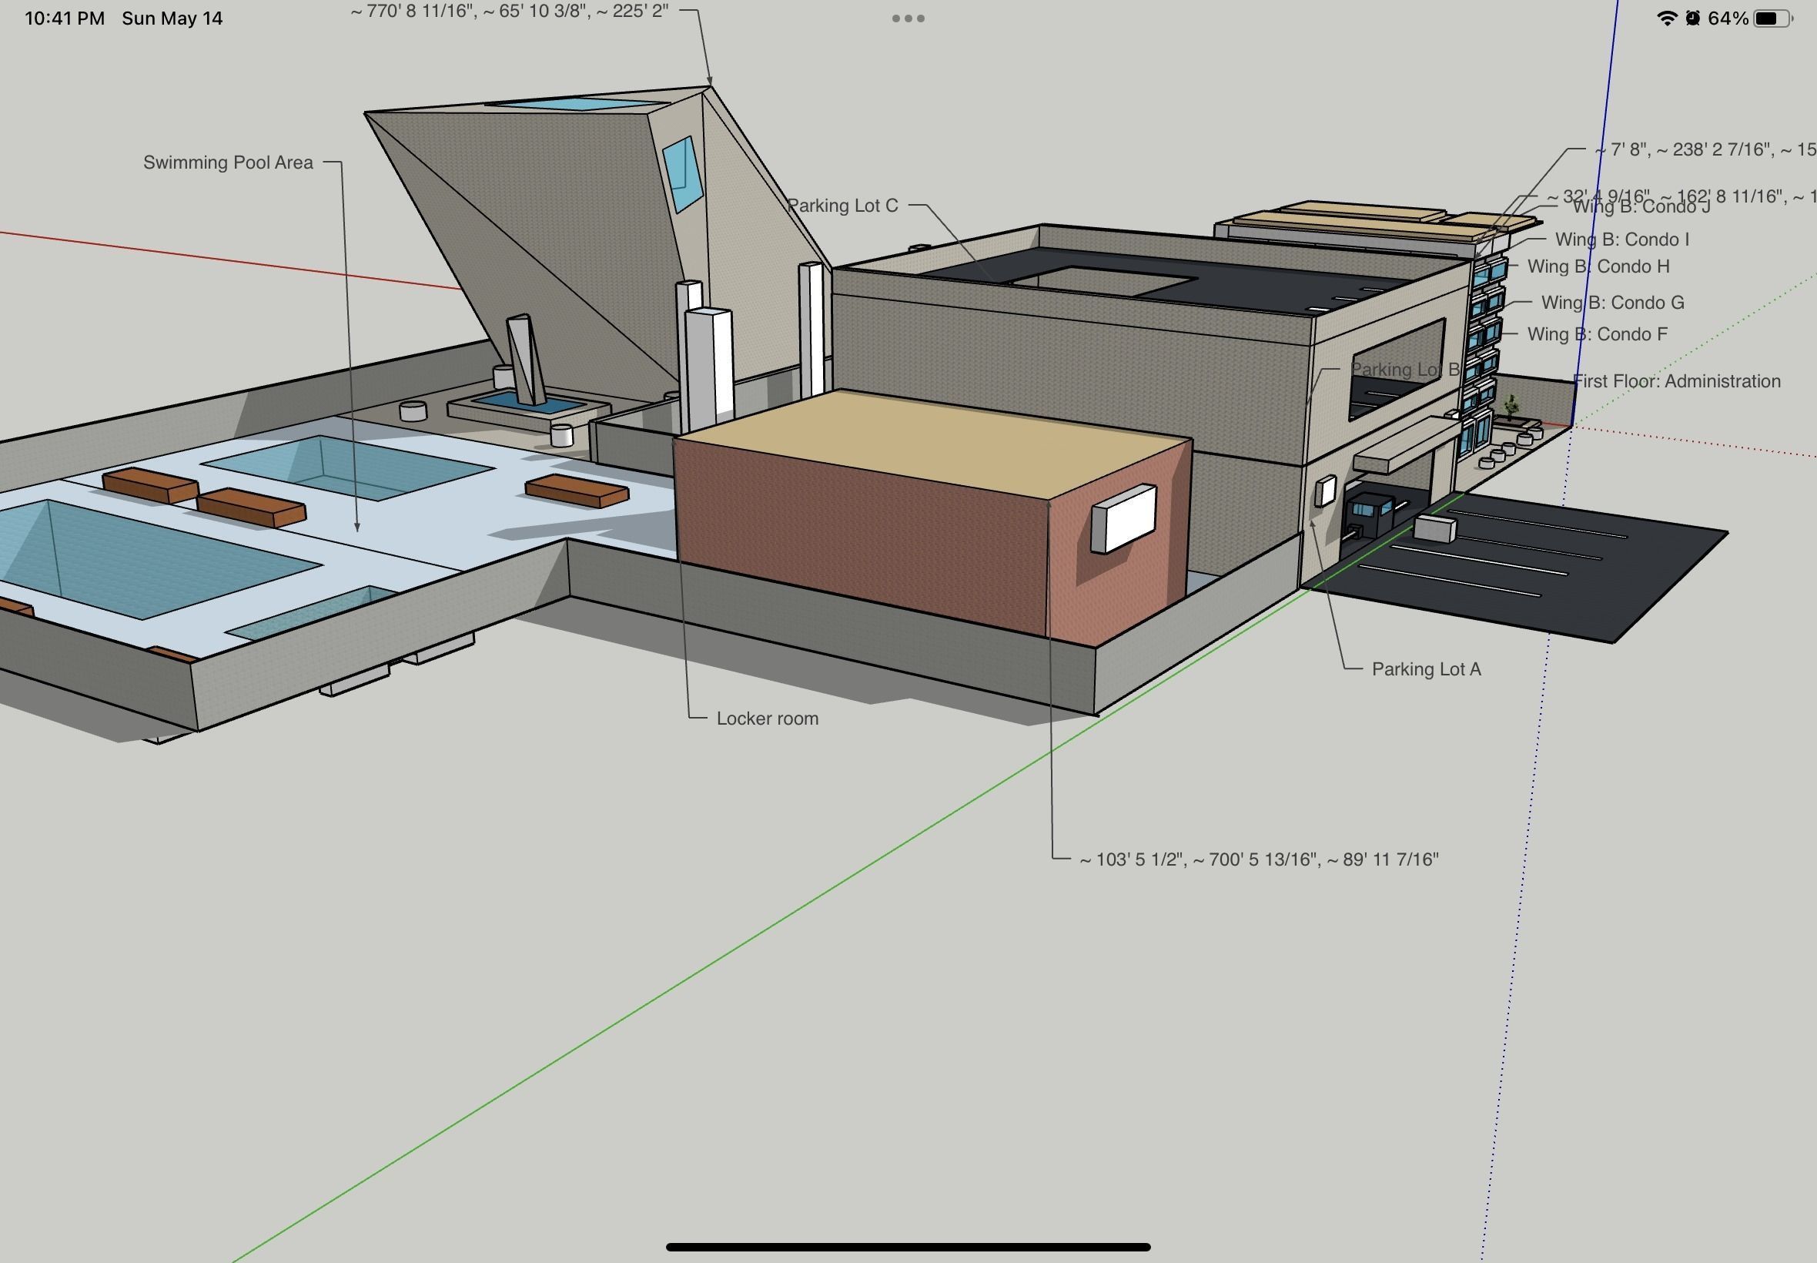
Task: Select "First Floor: Administration" label
Action: point(1676,381)
